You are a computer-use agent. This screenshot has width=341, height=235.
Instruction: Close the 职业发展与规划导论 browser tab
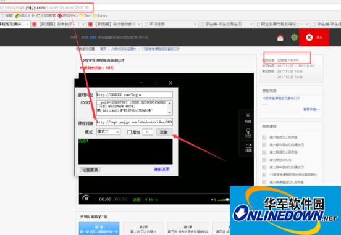click(307, 24)
